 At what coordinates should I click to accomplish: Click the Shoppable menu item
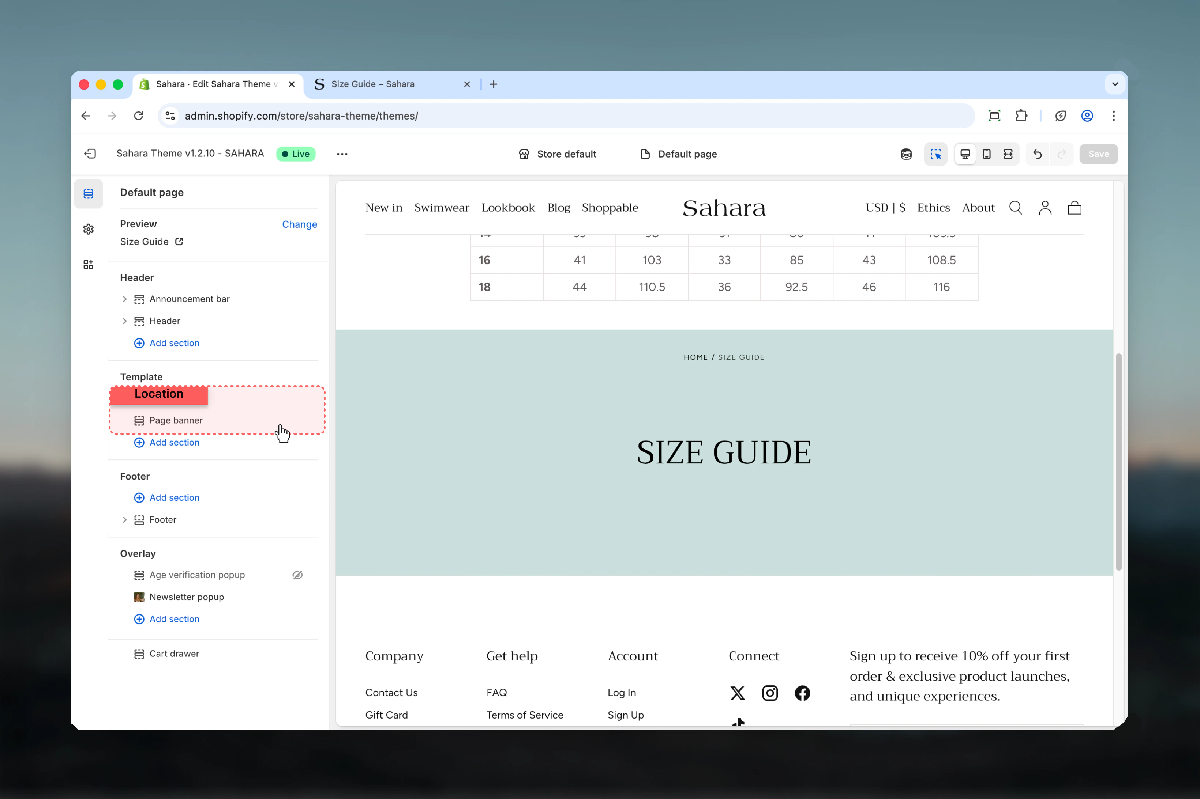pos(610,208)
